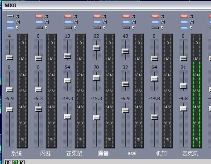This screenshot has height=164, width=211.
Task: Mute the asai channel with M
Action: click(126, 22)
